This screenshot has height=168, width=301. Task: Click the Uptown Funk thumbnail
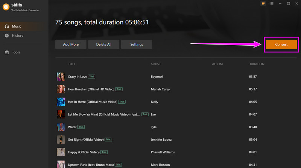[x=61, y=164]
